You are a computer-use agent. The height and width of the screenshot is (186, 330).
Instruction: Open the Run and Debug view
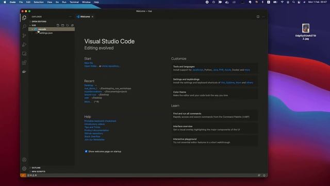coord(24,45)
